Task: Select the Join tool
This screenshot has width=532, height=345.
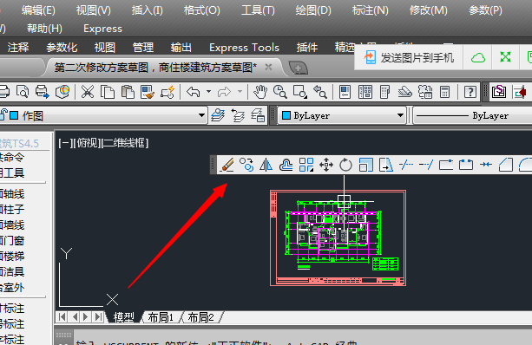Action: (486, 165)
